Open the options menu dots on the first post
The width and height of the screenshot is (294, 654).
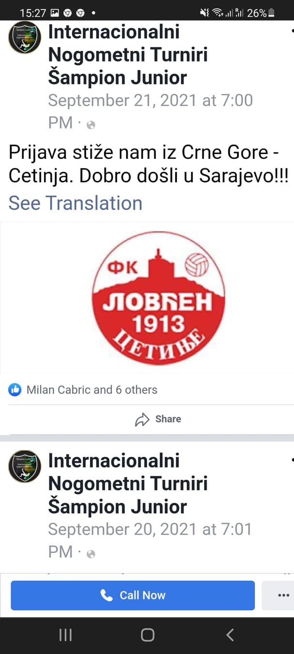click(292, 30)
